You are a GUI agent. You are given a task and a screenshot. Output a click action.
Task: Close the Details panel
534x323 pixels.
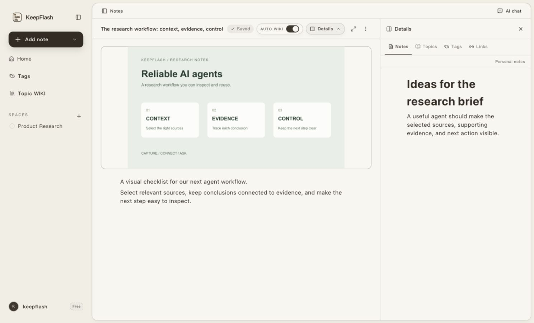[x=521, y=29]
